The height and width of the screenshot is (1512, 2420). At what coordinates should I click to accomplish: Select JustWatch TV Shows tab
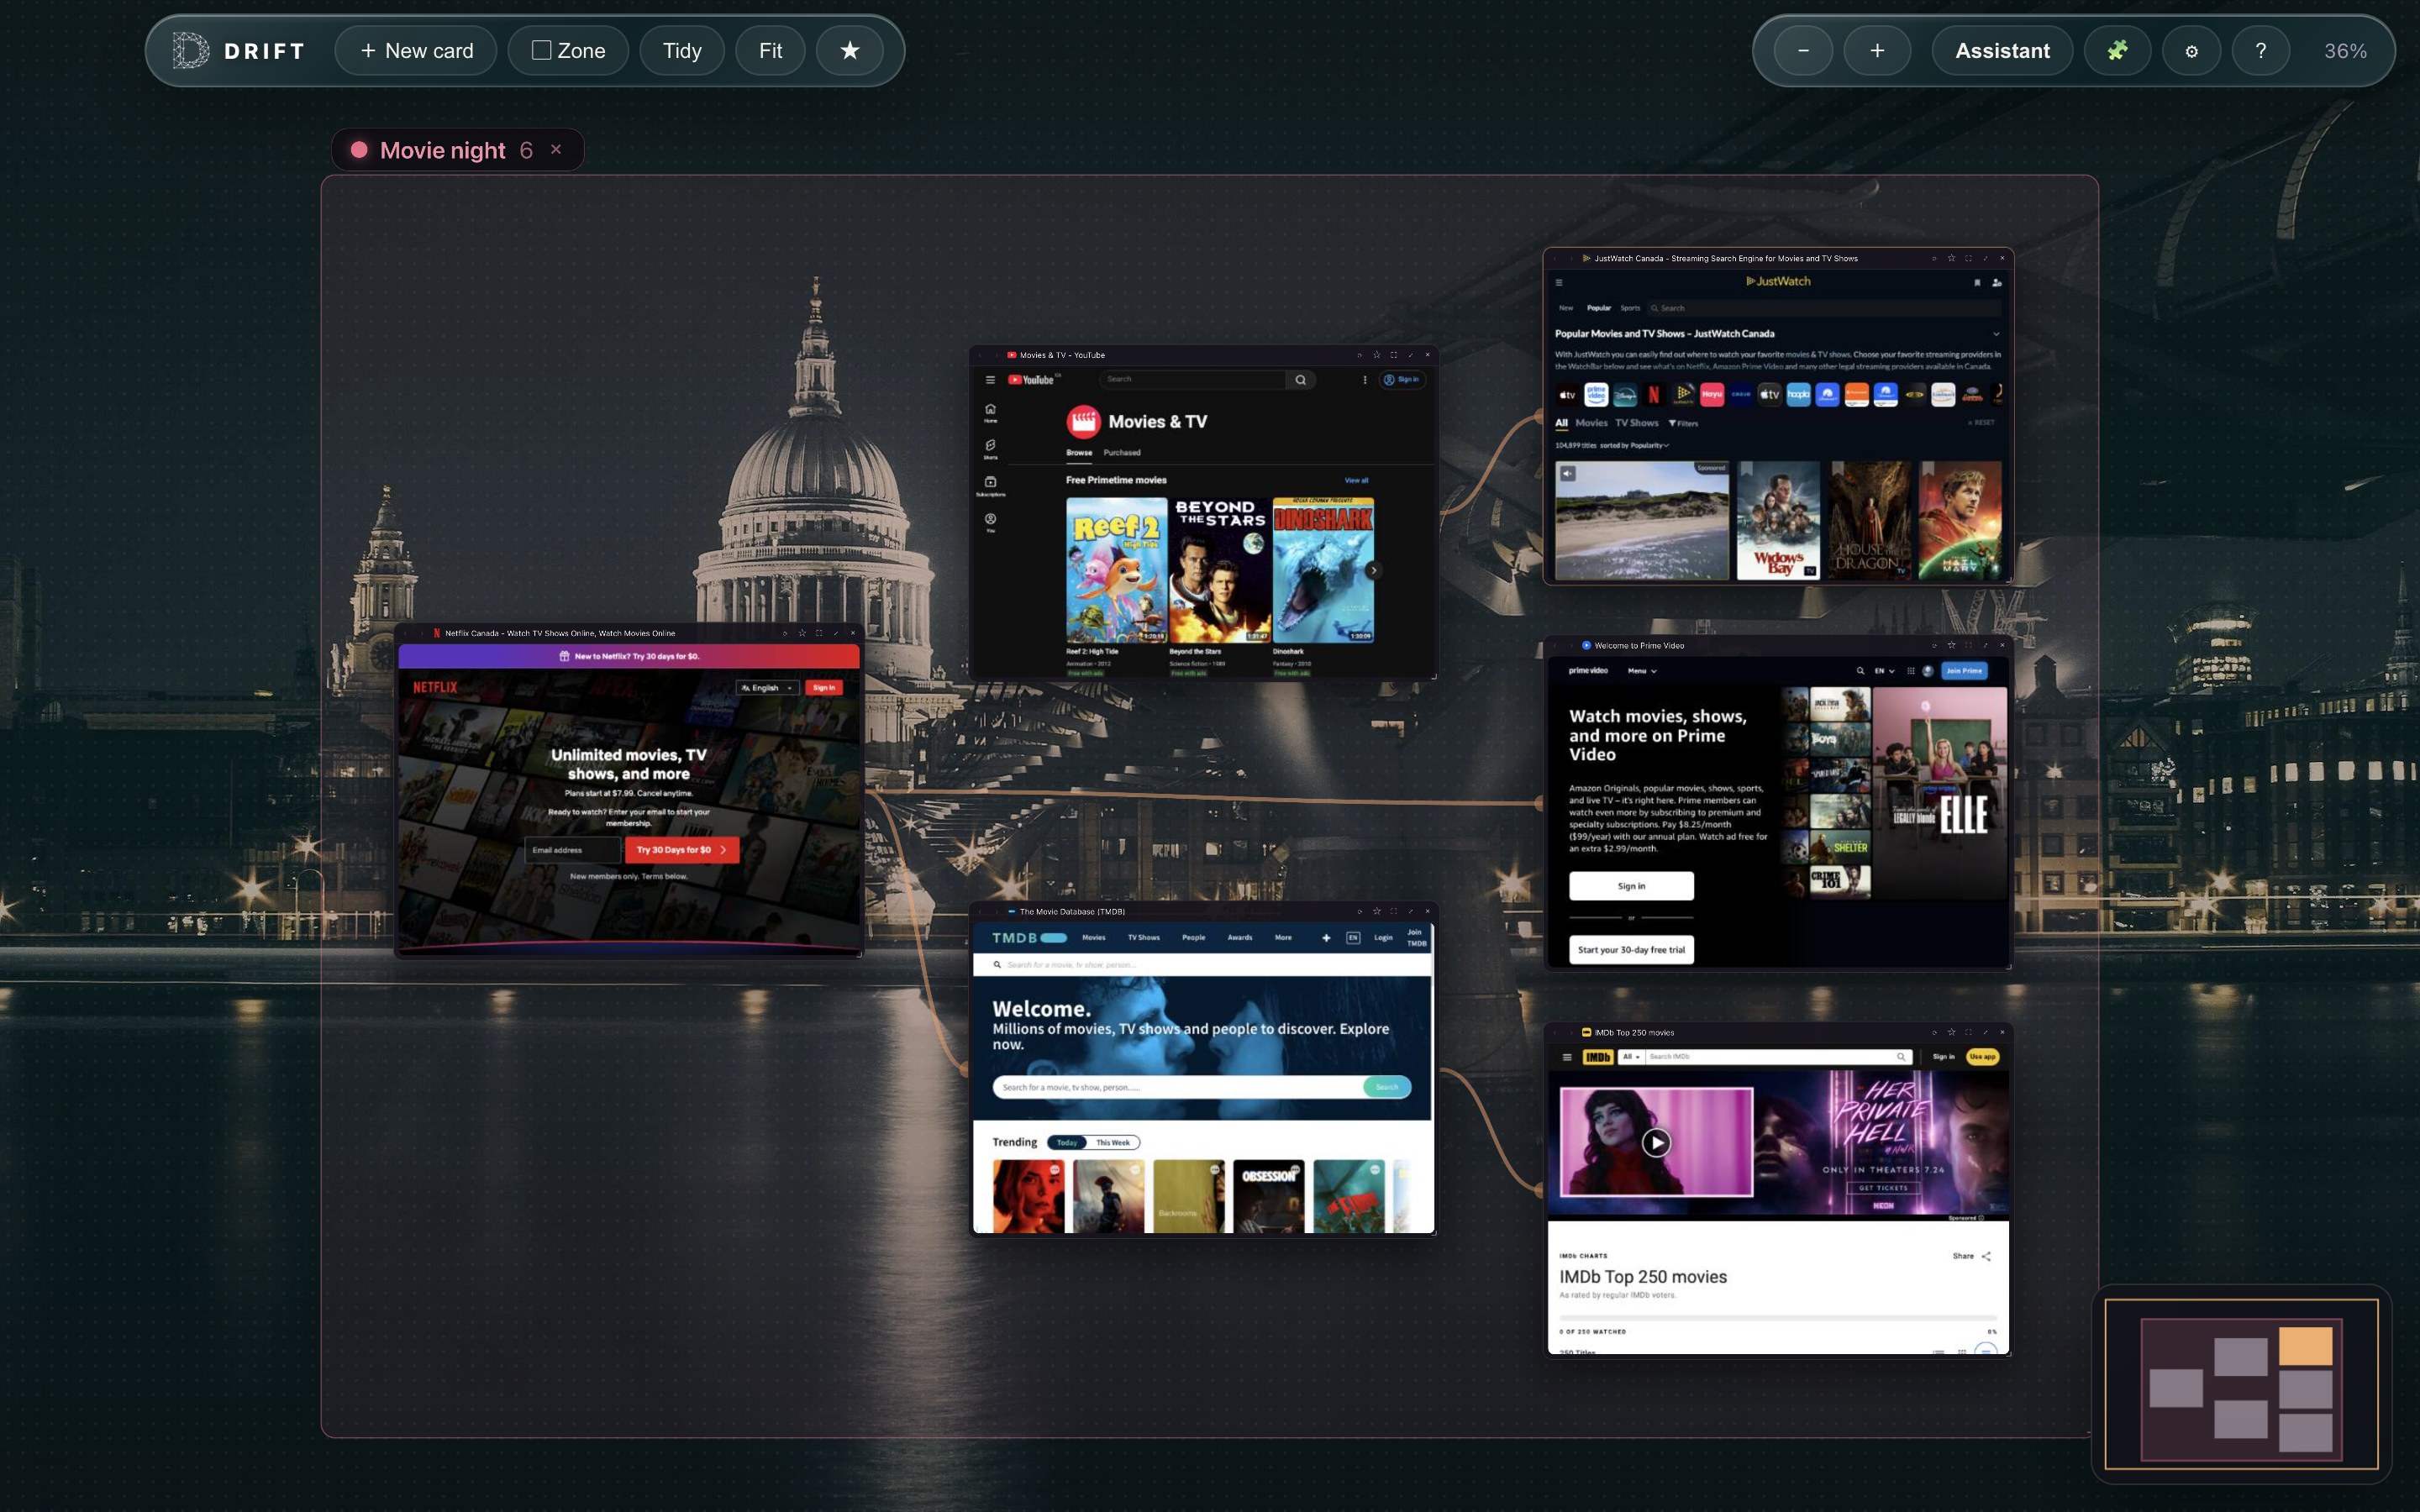(1637, 423)
